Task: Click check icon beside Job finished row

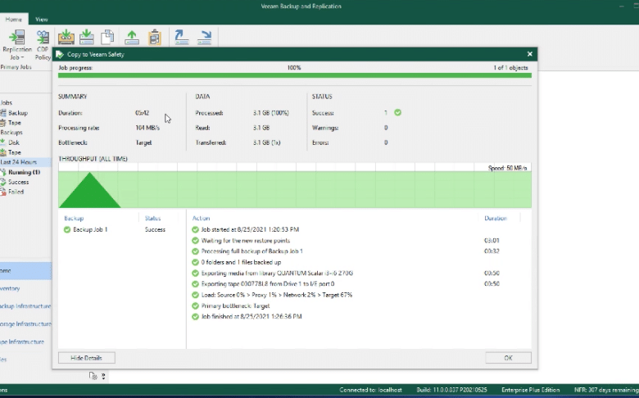Action: 195,317
